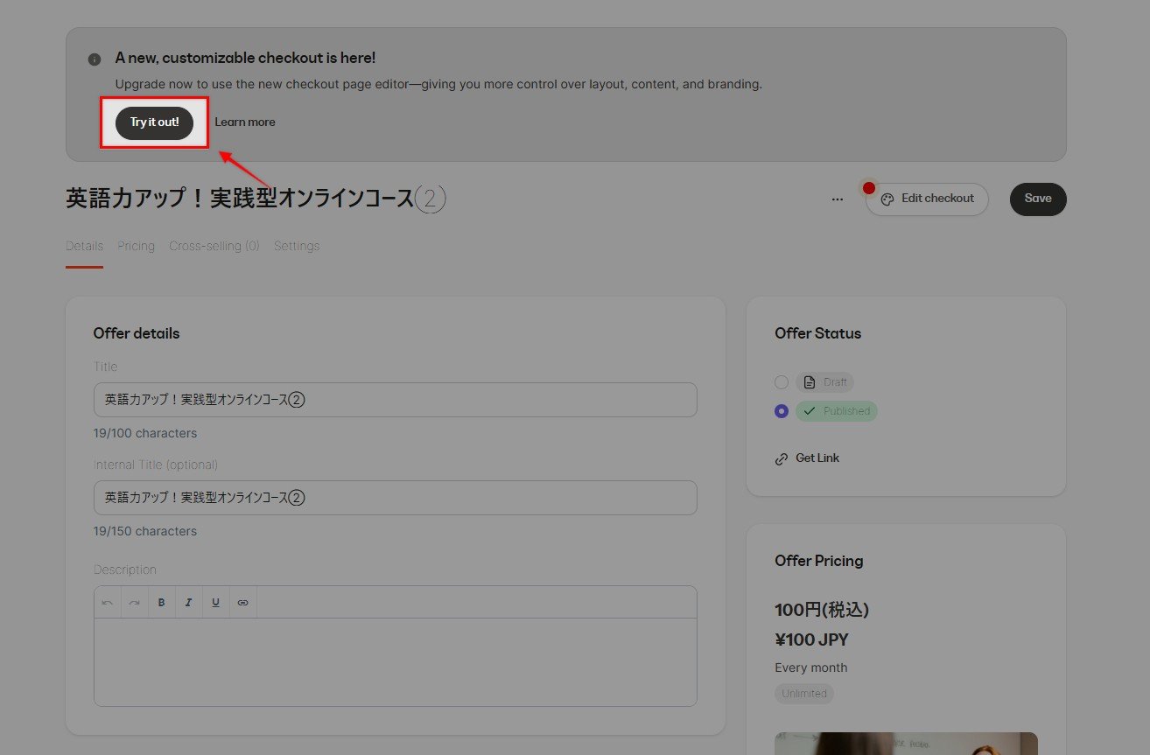Viewport: 1150px width, 755px height.
Task: Toggle italic formatting in description
Action: (188, 603)
